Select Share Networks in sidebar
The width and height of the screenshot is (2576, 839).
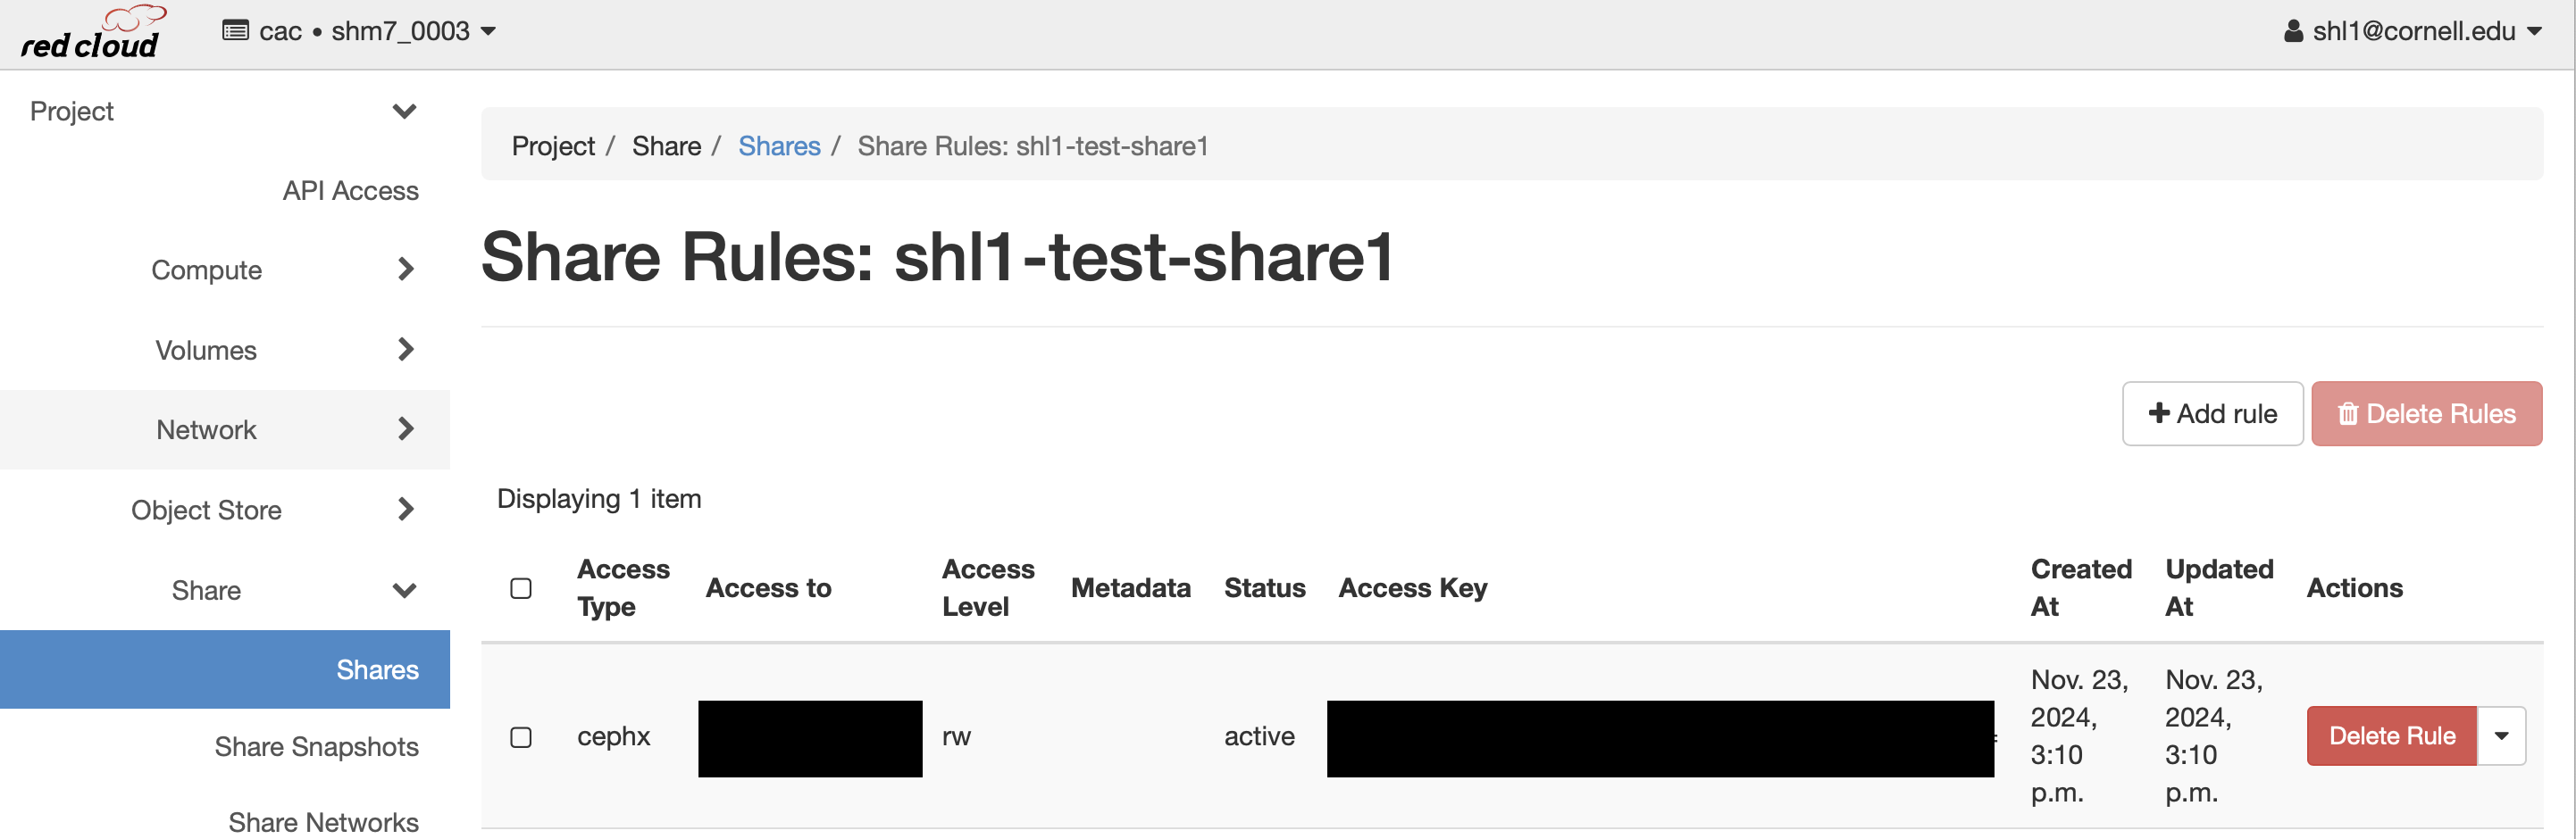[x=323, y=821]
